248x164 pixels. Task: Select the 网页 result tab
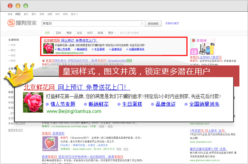(x=47, y=33)
